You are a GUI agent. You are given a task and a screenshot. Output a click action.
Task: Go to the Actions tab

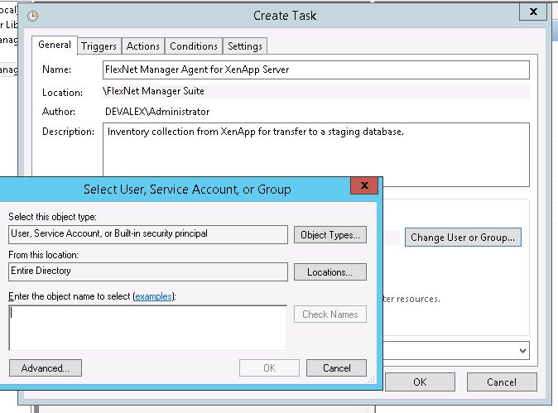[x=143, y=46]
